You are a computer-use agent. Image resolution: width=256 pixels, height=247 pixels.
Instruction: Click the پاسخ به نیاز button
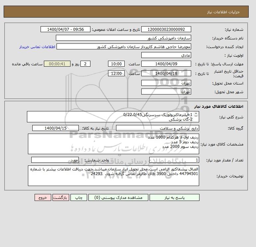[x=174, y=198]
